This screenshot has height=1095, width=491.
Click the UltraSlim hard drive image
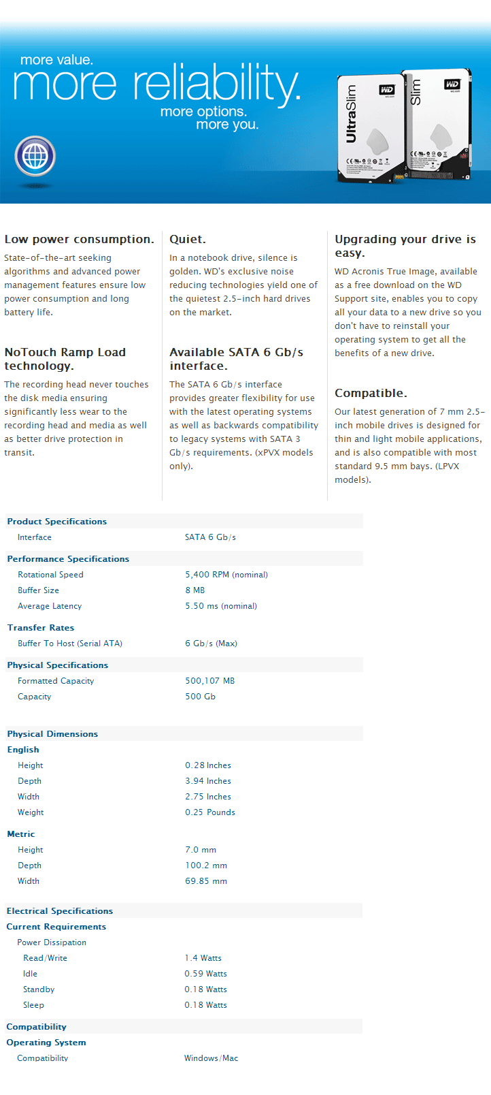(368, 127)
